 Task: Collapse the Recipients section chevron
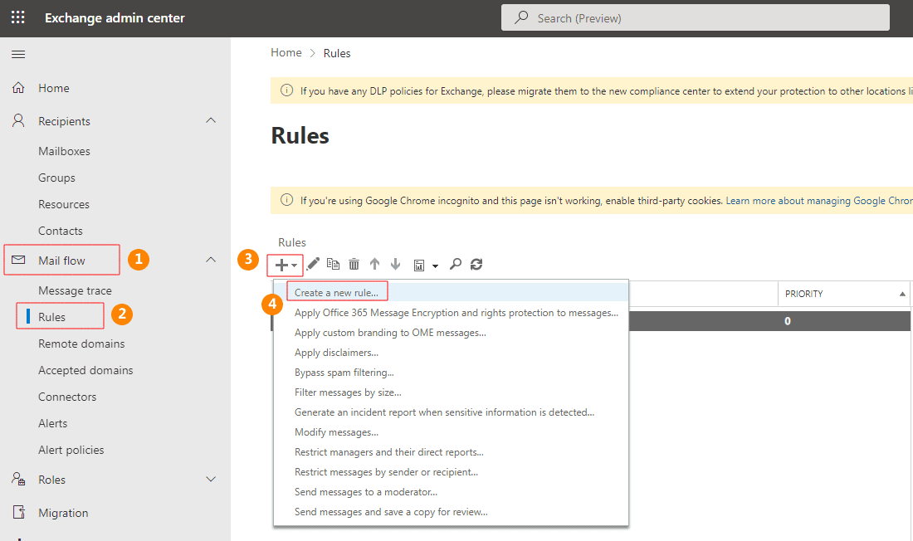point(211,121)
